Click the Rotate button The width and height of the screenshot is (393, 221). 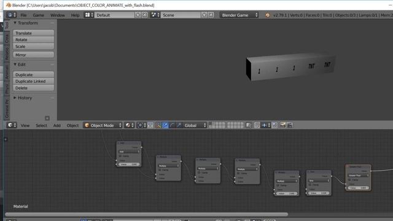click(34, 39)
